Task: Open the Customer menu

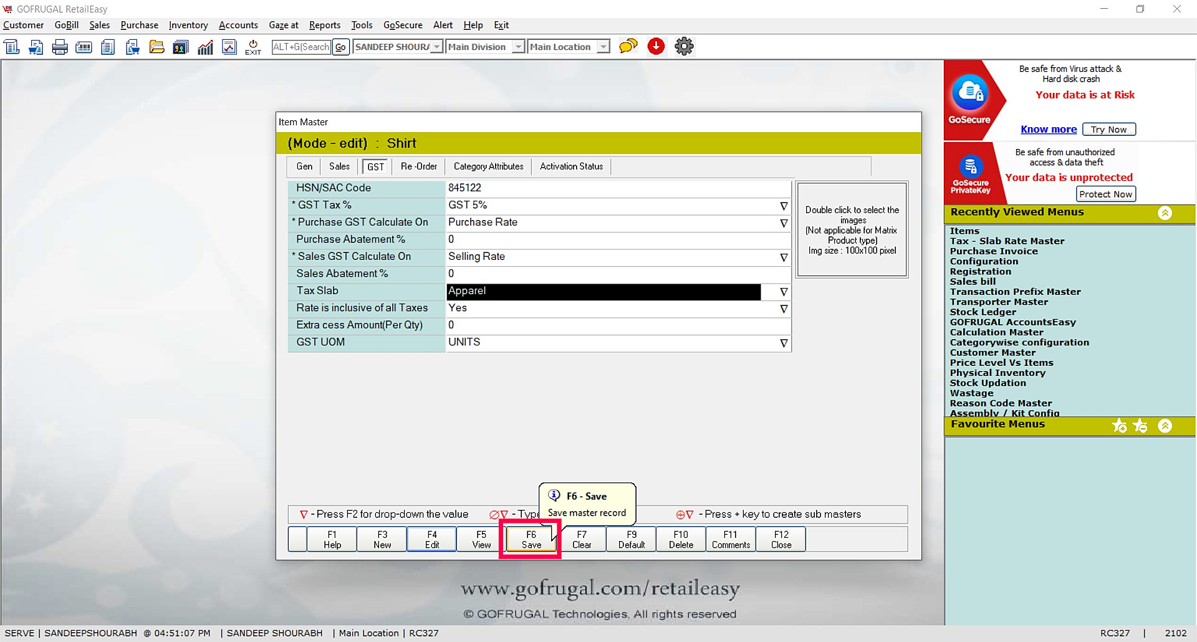Action: click(x=24, y=25)
